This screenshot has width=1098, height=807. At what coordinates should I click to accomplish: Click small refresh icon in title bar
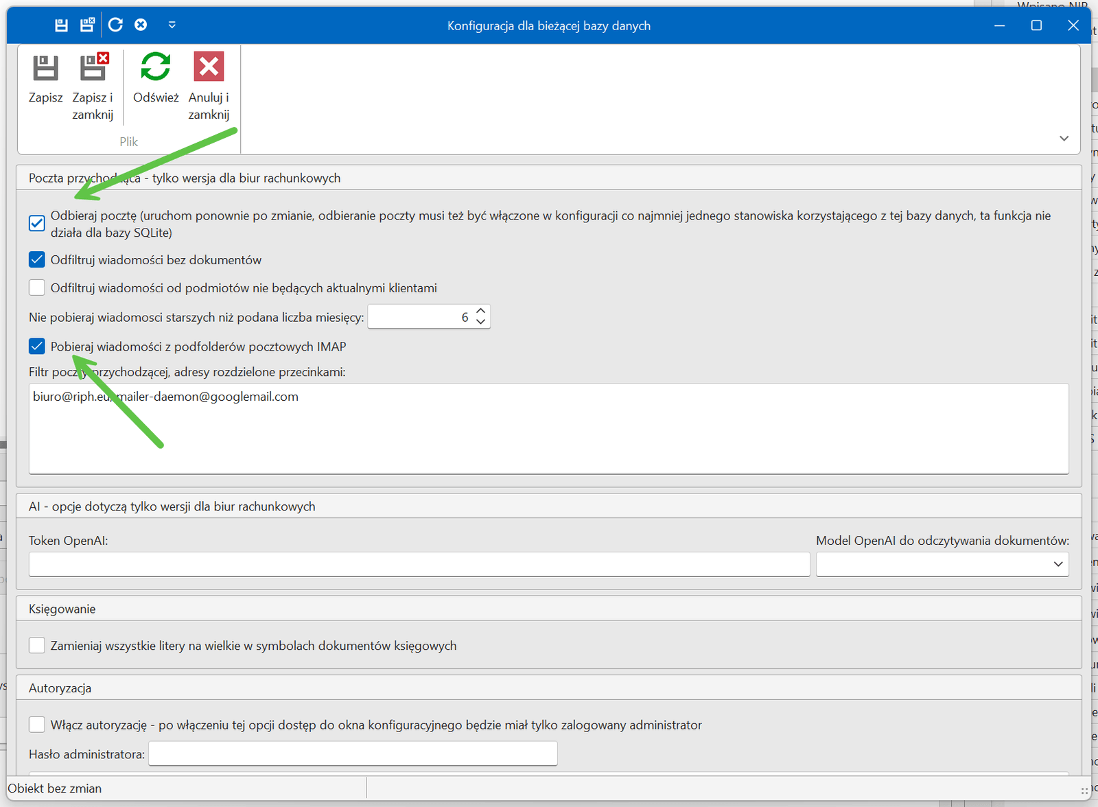(x=115, y=25)
